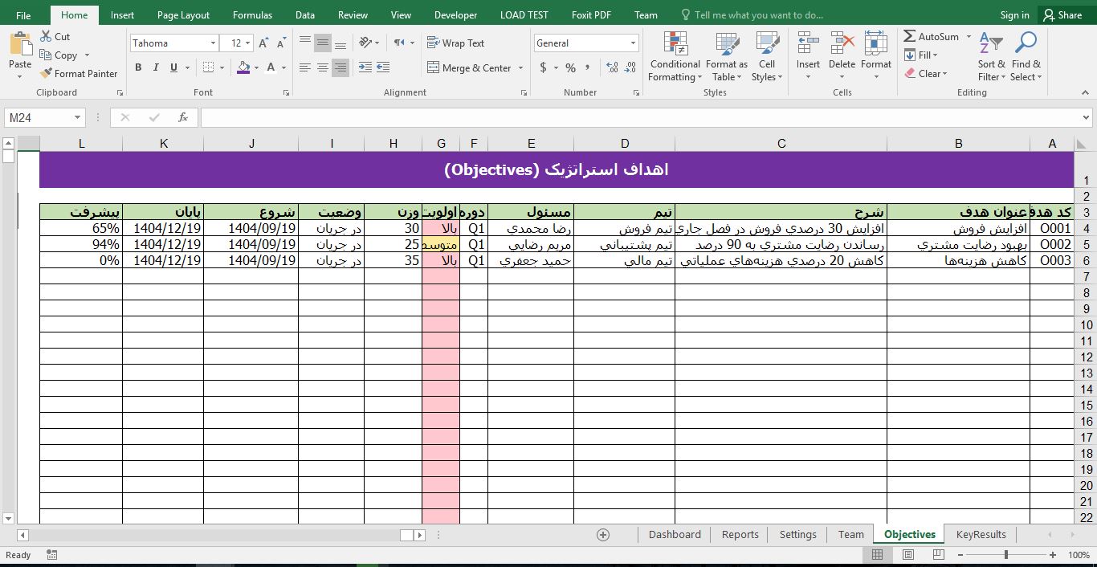Toggle bold formatting
1097x567 pixels.
pyautogui.click(x=137, y=67)
